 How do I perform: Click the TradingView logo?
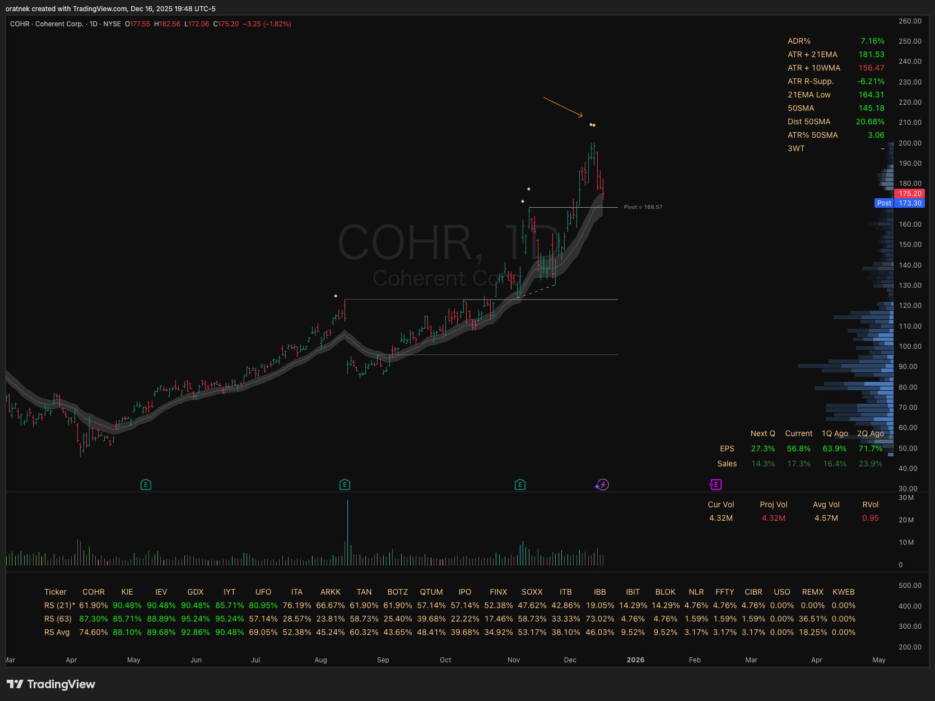51,684
